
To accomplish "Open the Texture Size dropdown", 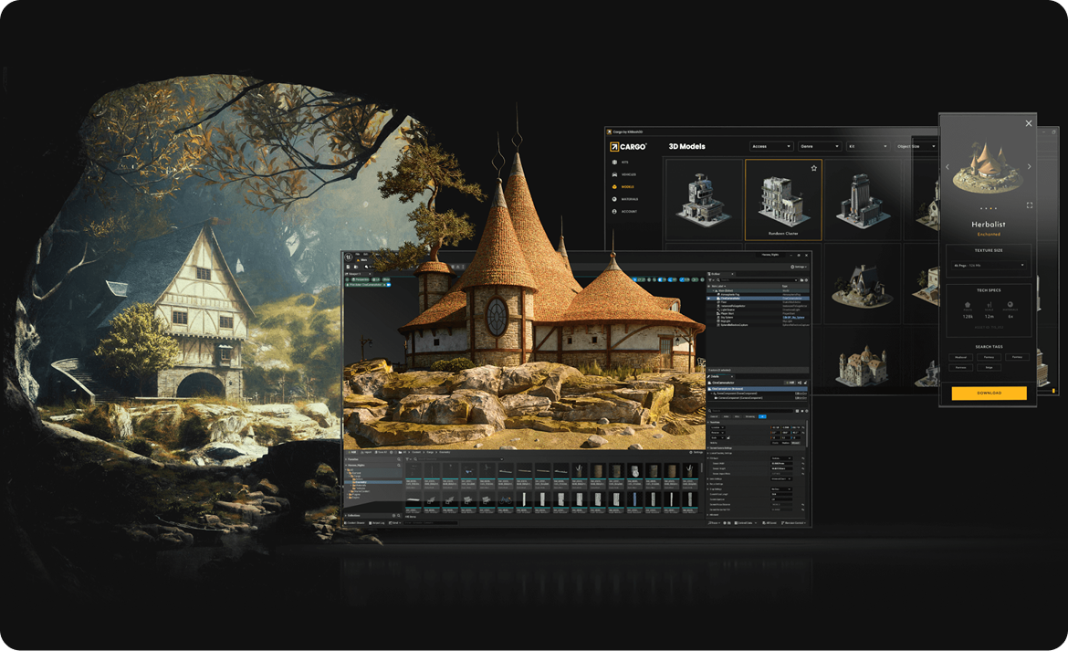I will [x=988, y=265].
